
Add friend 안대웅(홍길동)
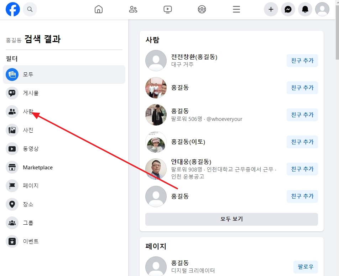302,169
